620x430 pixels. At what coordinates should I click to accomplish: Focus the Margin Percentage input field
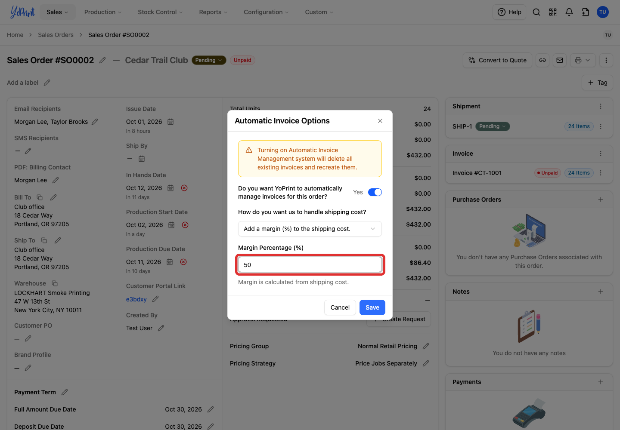pyautogui.click(x=310, y=265)
